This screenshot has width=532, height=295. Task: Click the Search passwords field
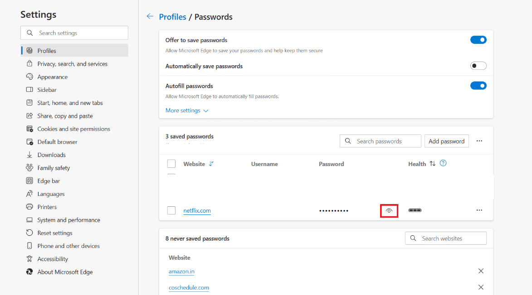[x=381, y=141]
